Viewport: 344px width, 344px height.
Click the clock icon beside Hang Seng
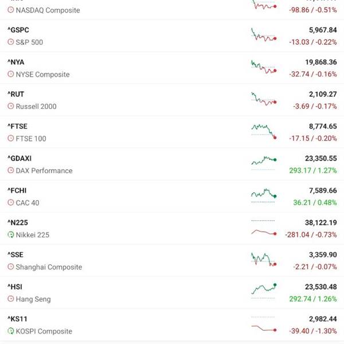[x=10, y=299]
